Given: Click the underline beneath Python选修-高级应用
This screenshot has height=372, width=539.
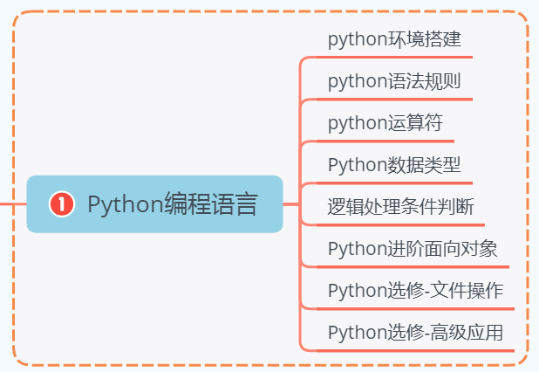Looking at the screenshot, I should click(415, 351).
